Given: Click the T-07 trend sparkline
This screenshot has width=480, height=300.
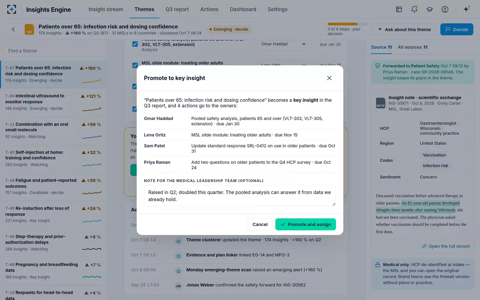Looking at the screenshot, I should pyautogui.click(x=92, y=81).
